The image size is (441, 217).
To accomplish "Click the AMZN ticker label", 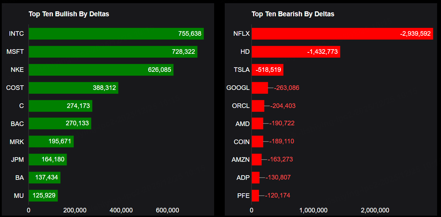I will (x=240, y=160).
